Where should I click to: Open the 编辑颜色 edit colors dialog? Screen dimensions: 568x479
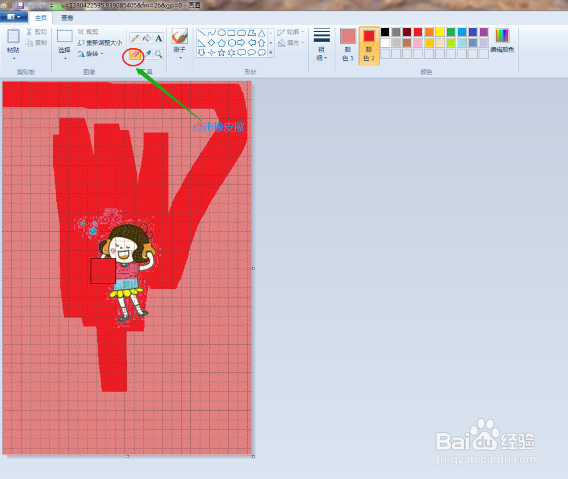coord(502,41)
